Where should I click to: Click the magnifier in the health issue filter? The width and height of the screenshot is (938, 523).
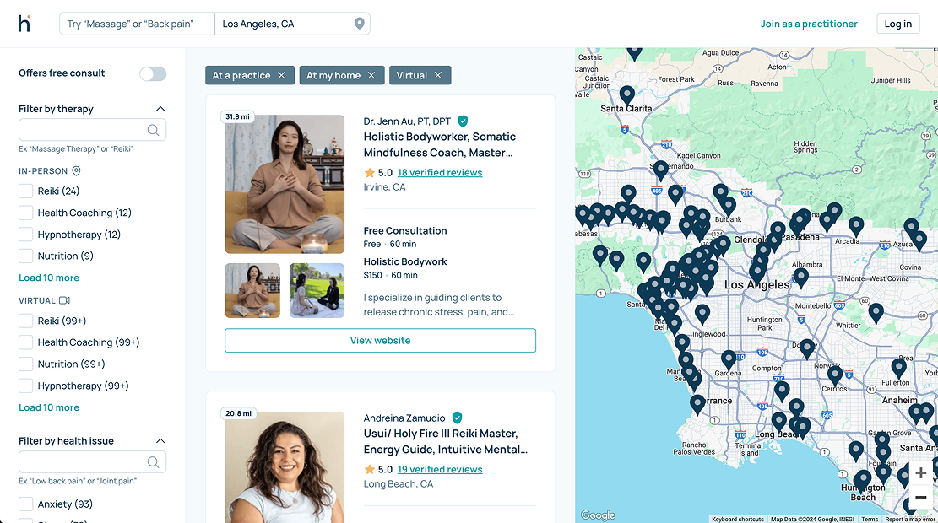pyautogui.click(x=153, y=462)
